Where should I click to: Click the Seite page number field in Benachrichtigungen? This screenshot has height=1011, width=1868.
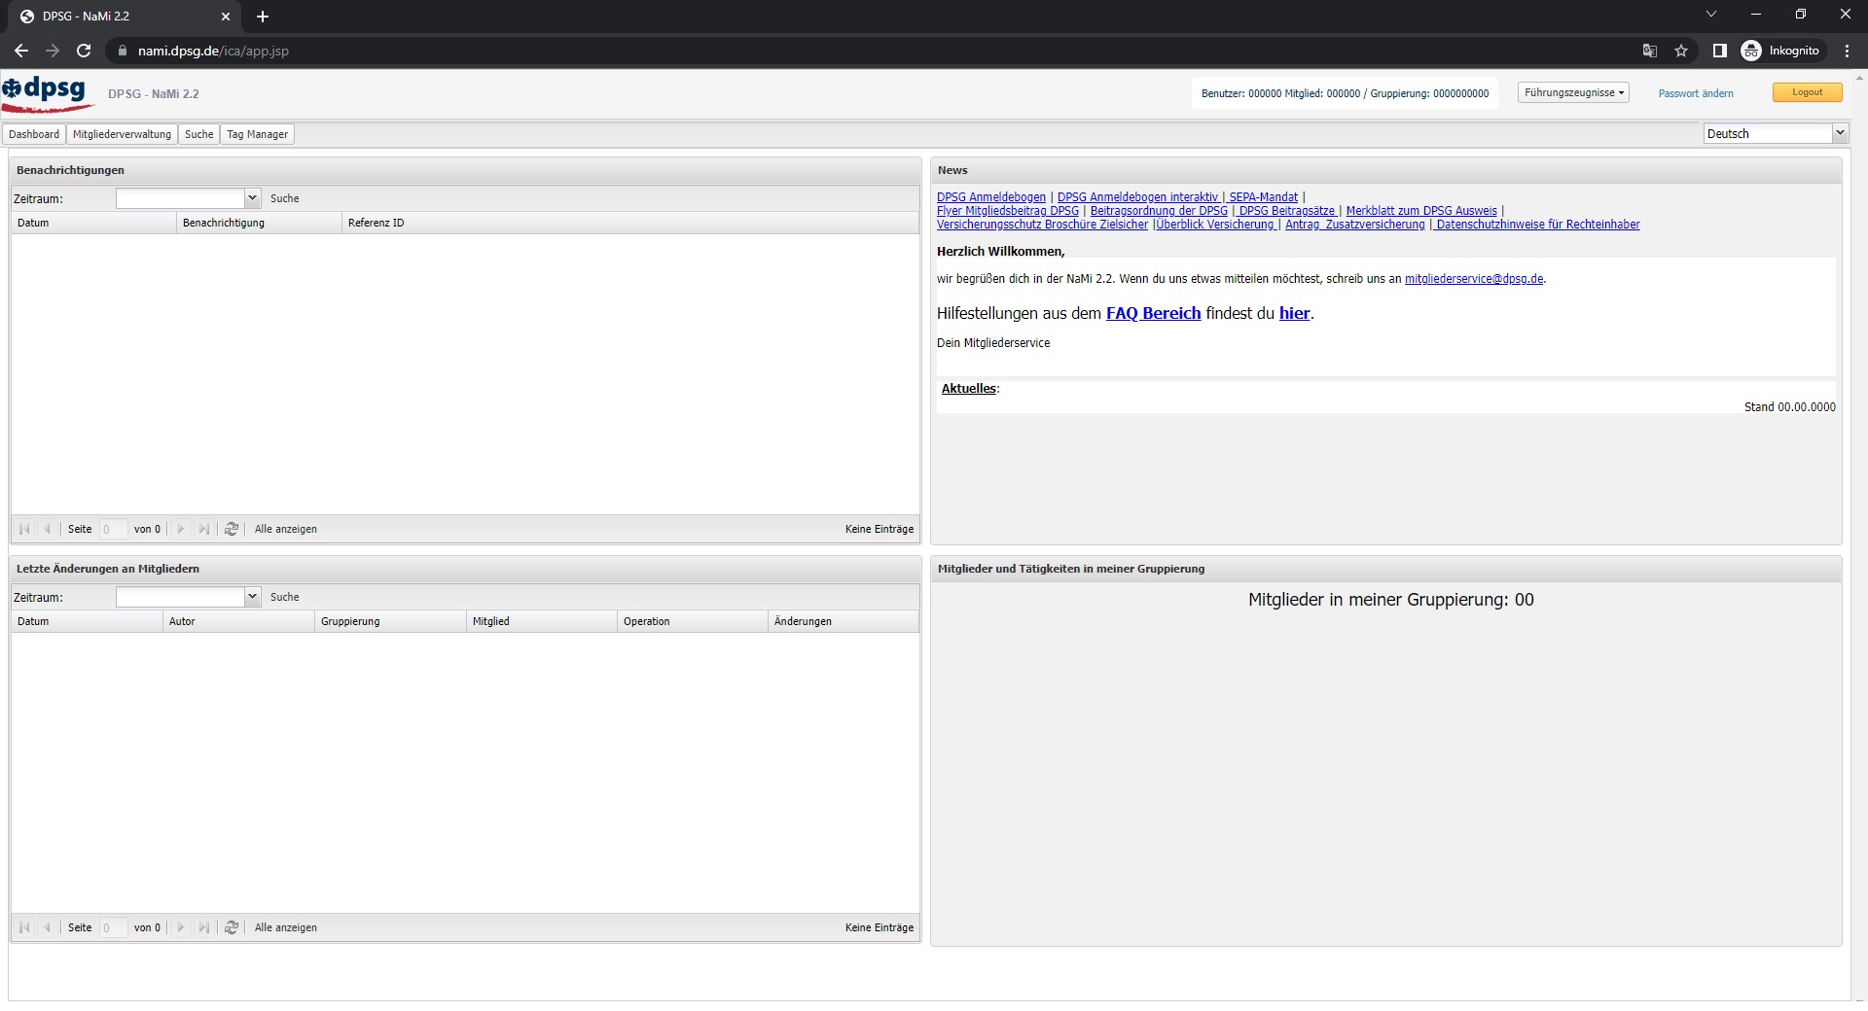pos(112,529)
